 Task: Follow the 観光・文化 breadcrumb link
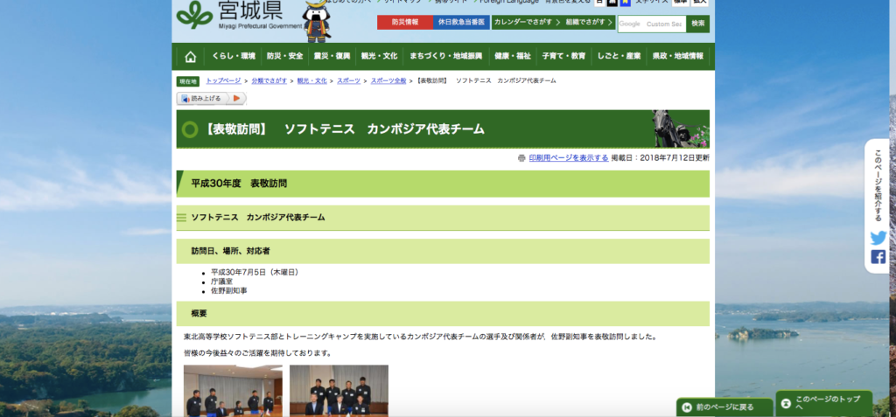point(312,81)
